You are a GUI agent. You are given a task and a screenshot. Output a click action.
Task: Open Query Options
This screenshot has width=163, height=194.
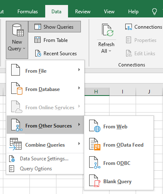pyautogui.click(x=45, y=169)
